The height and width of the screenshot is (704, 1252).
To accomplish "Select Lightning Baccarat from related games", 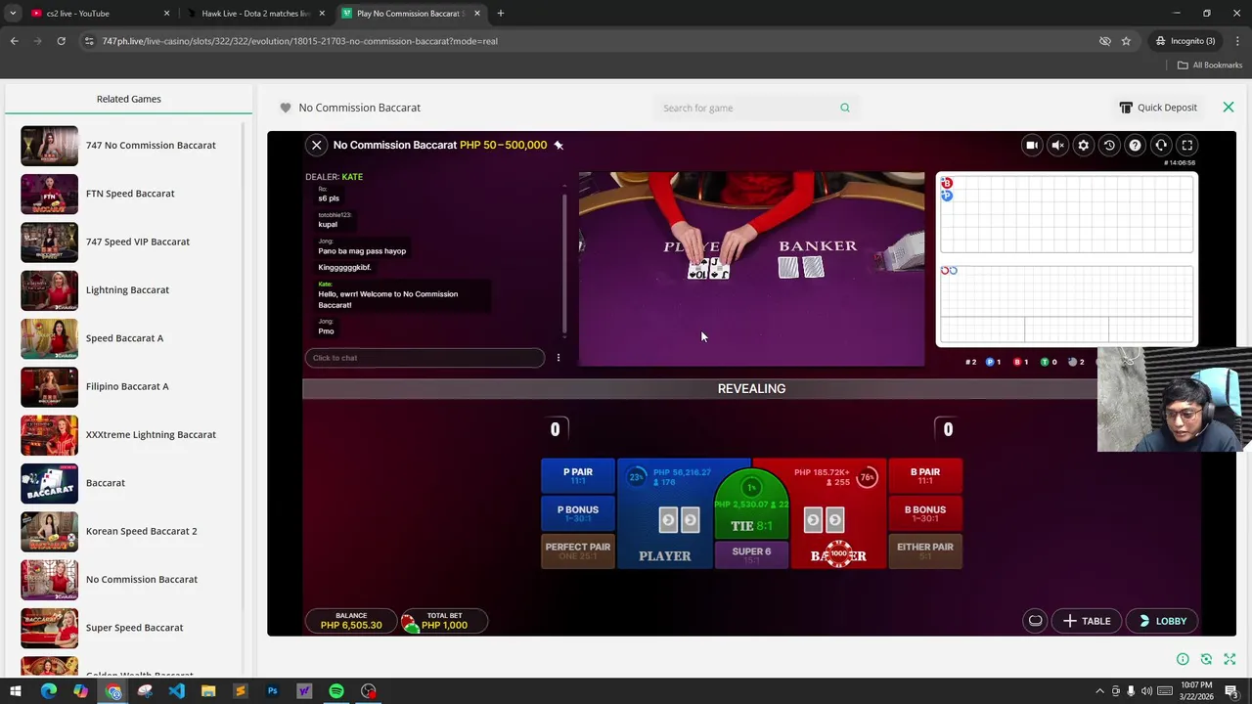I will 127,290.
